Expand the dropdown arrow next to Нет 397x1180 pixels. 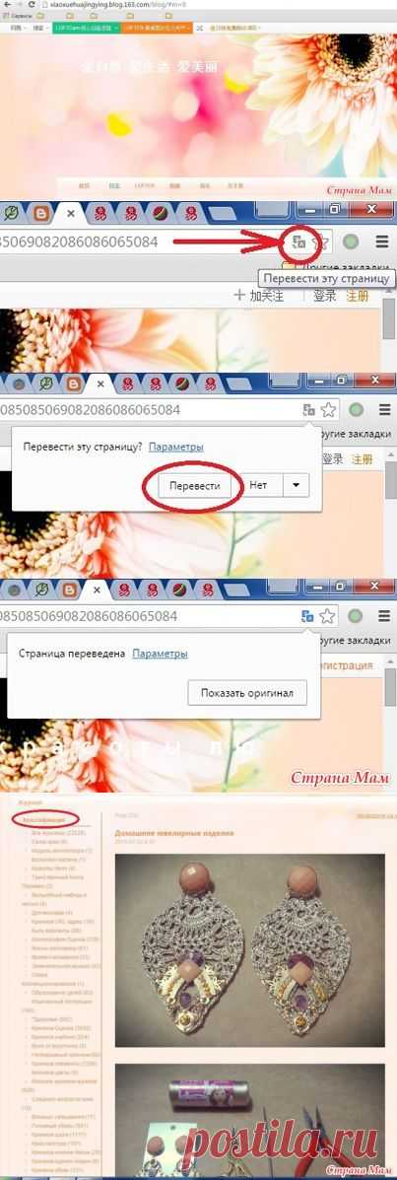pos(297,485)
